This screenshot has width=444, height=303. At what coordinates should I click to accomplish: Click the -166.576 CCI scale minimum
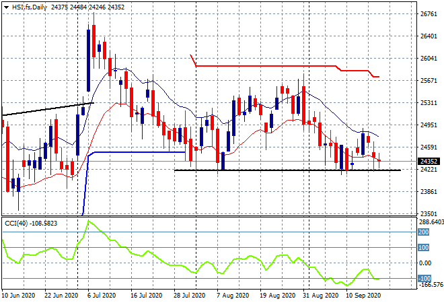431,284
